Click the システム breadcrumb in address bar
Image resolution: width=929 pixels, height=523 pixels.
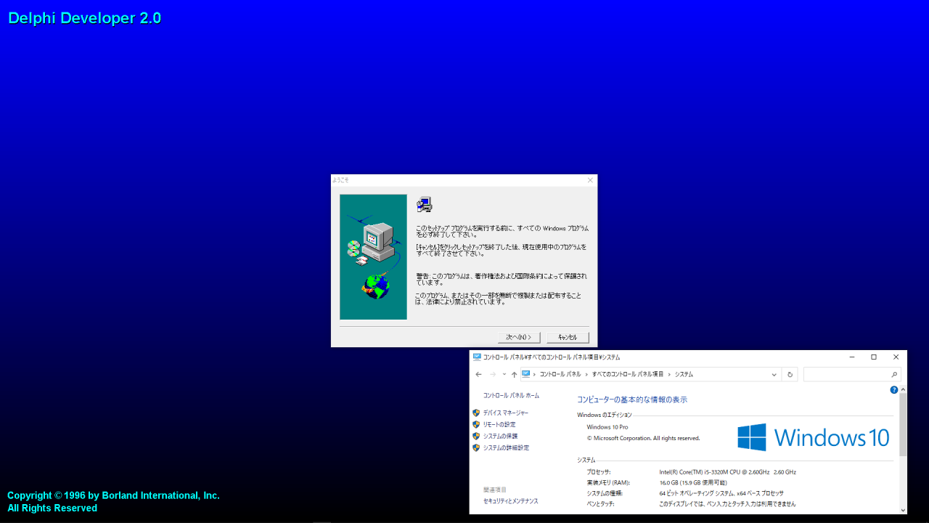[x=684, y=375]
